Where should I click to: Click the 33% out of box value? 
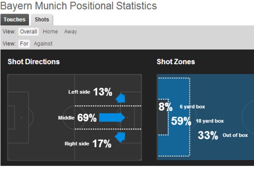208,135
